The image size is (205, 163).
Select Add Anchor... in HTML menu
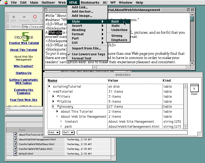[82, 12]
